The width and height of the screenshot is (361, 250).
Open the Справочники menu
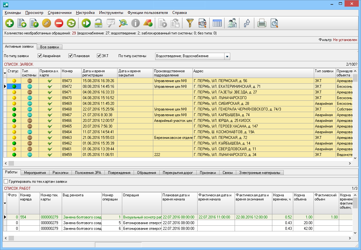tap(60, 13)
